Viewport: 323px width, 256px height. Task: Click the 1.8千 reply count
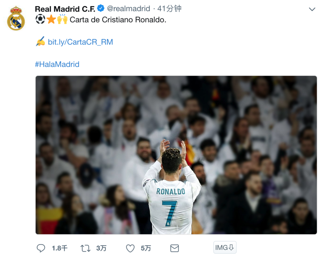click(60, 248)
